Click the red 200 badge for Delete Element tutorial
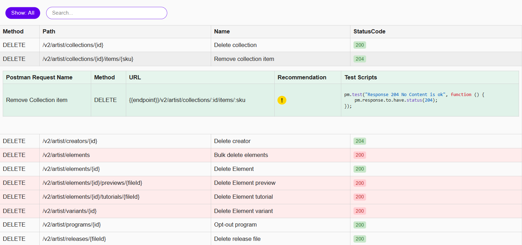522x245 pixels. (x=360, y=197)
